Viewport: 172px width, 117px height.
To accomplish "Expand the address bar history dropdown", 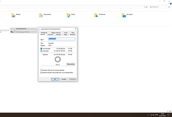I will click(x=145, y=7).
